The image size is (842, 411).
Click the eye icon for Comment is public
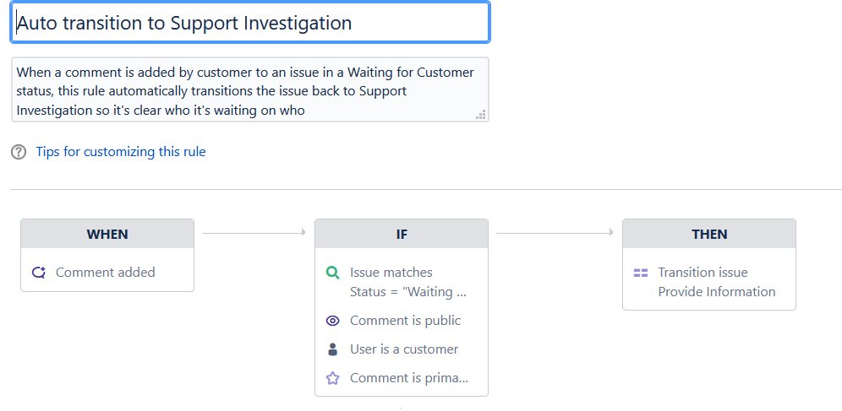tap(333, 321)
